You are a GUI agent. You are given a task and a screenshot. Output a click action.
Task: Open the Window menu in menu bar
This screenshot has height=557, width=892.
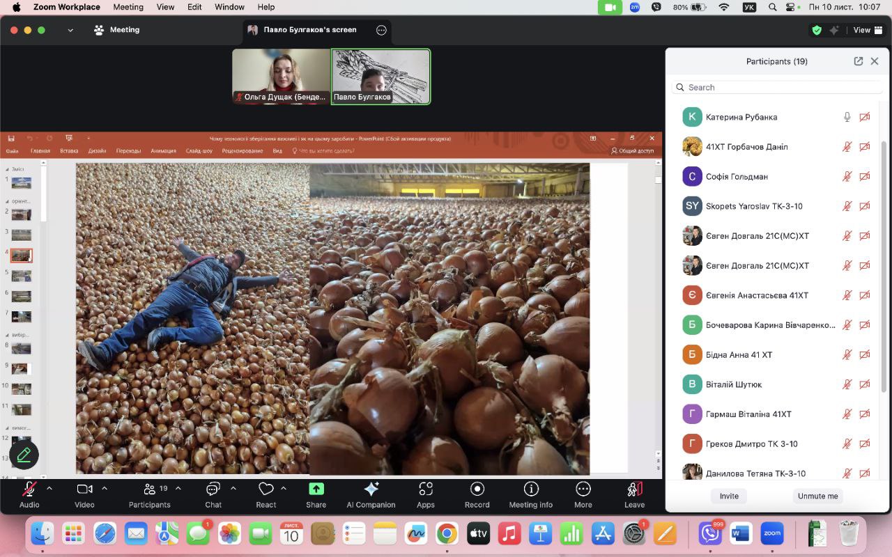tap(229, 7)
